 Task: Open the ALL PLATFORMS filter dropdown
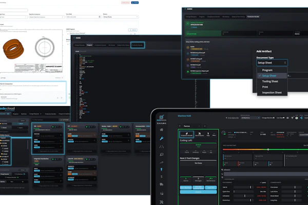click(65, 119)
